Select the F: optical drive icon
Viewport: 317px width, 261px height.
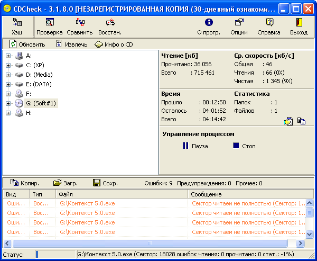pos(19,94)
